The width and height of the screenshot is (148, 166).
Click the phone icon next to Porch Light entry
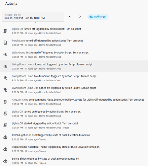point(5,43)
